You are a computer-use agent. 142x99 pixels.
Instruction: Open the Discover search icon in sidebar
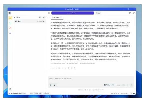(x=10, y=33)
